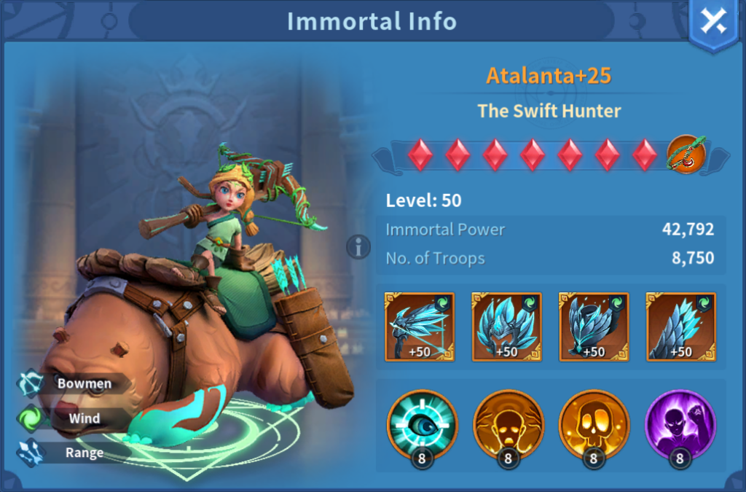Viewport: 746px width, 492px height.
Task: Click the last red diamond star
Action: tap(645, 155)
